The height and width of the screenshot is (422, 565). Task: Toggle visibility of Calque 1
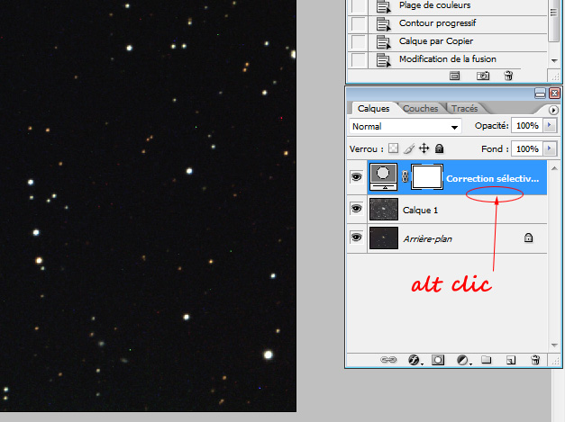tap(356, 209)
